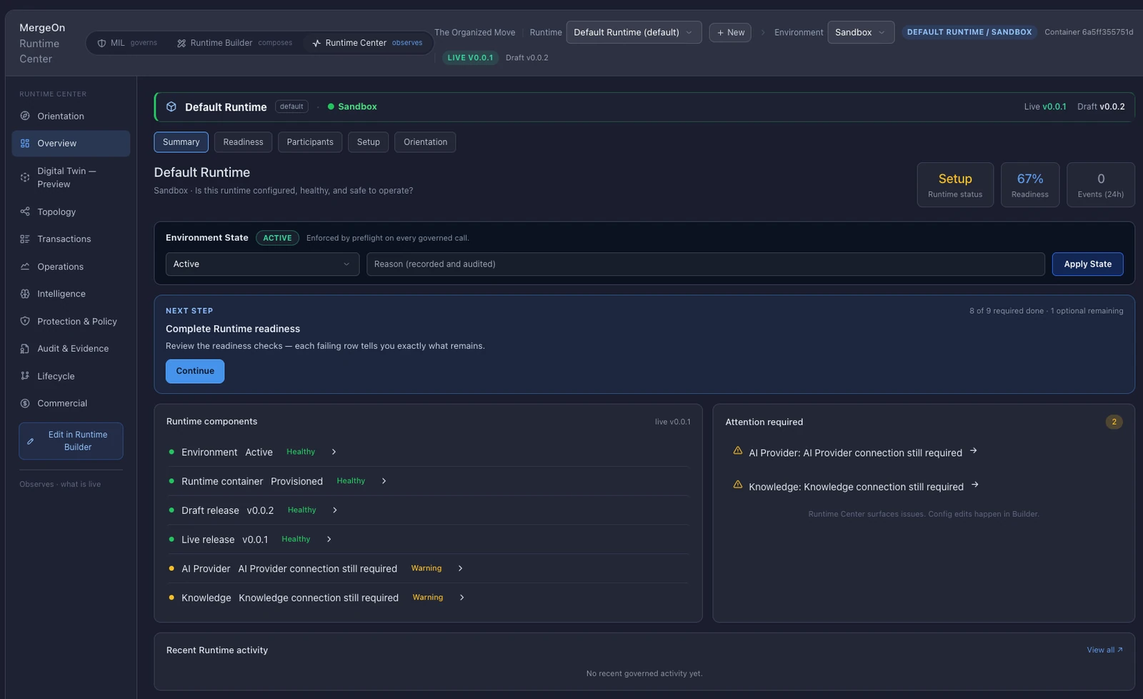The height and width of the screenshot is (699, 1143).
Task: Click the Commercial dollar icon
Action: pos(25,403)
